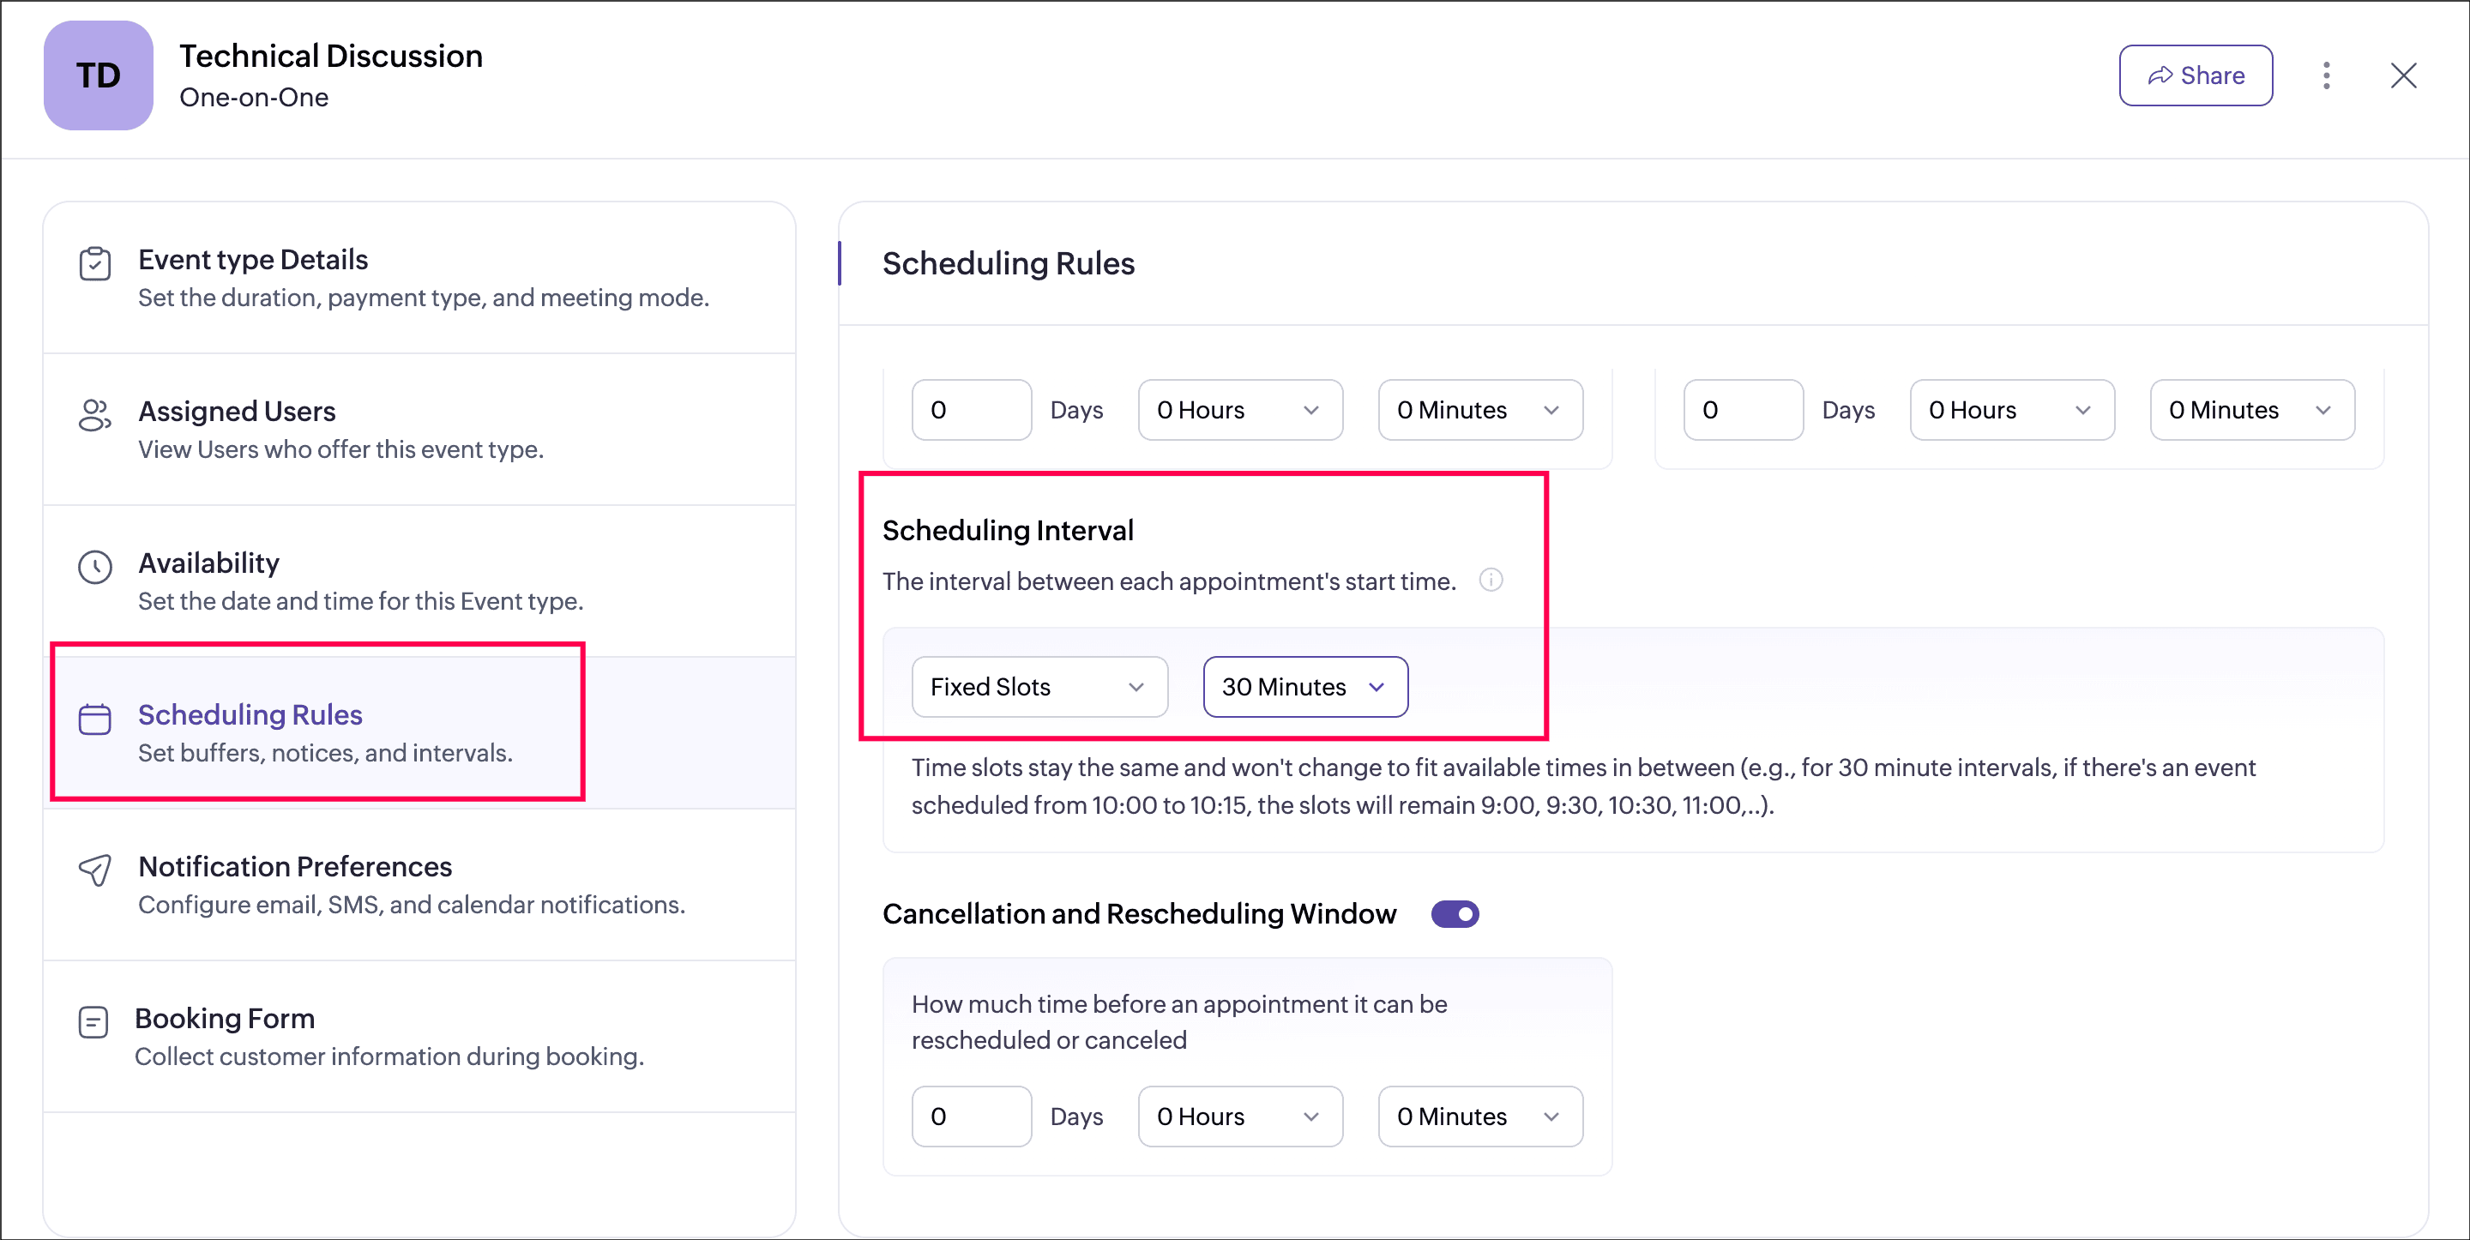Click the Share arrow icon
2470x1240 pixels.
[x=2160, y=75]
